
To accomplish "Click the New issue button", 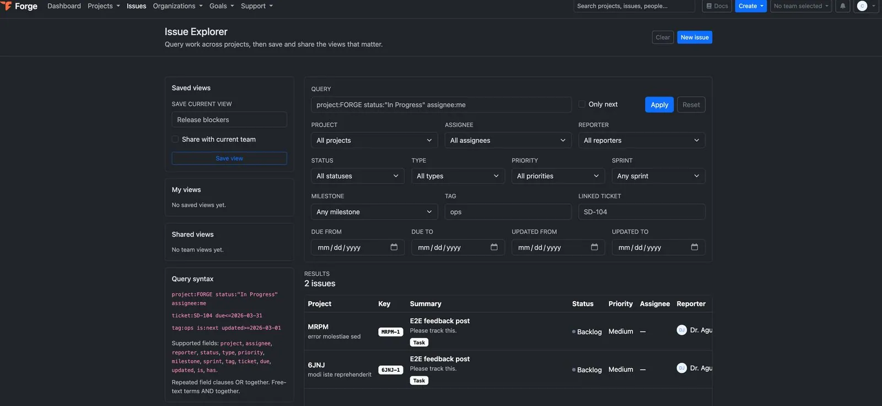I will (695, 38).
